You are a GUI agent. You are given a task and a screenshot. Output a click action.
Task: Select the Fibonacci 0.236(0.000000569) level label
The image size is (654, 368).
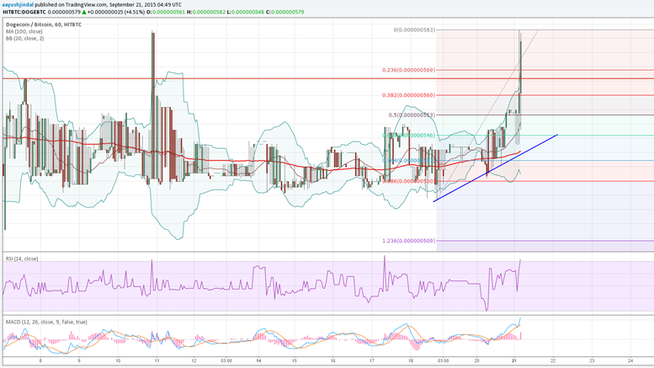tap(409, 70)
